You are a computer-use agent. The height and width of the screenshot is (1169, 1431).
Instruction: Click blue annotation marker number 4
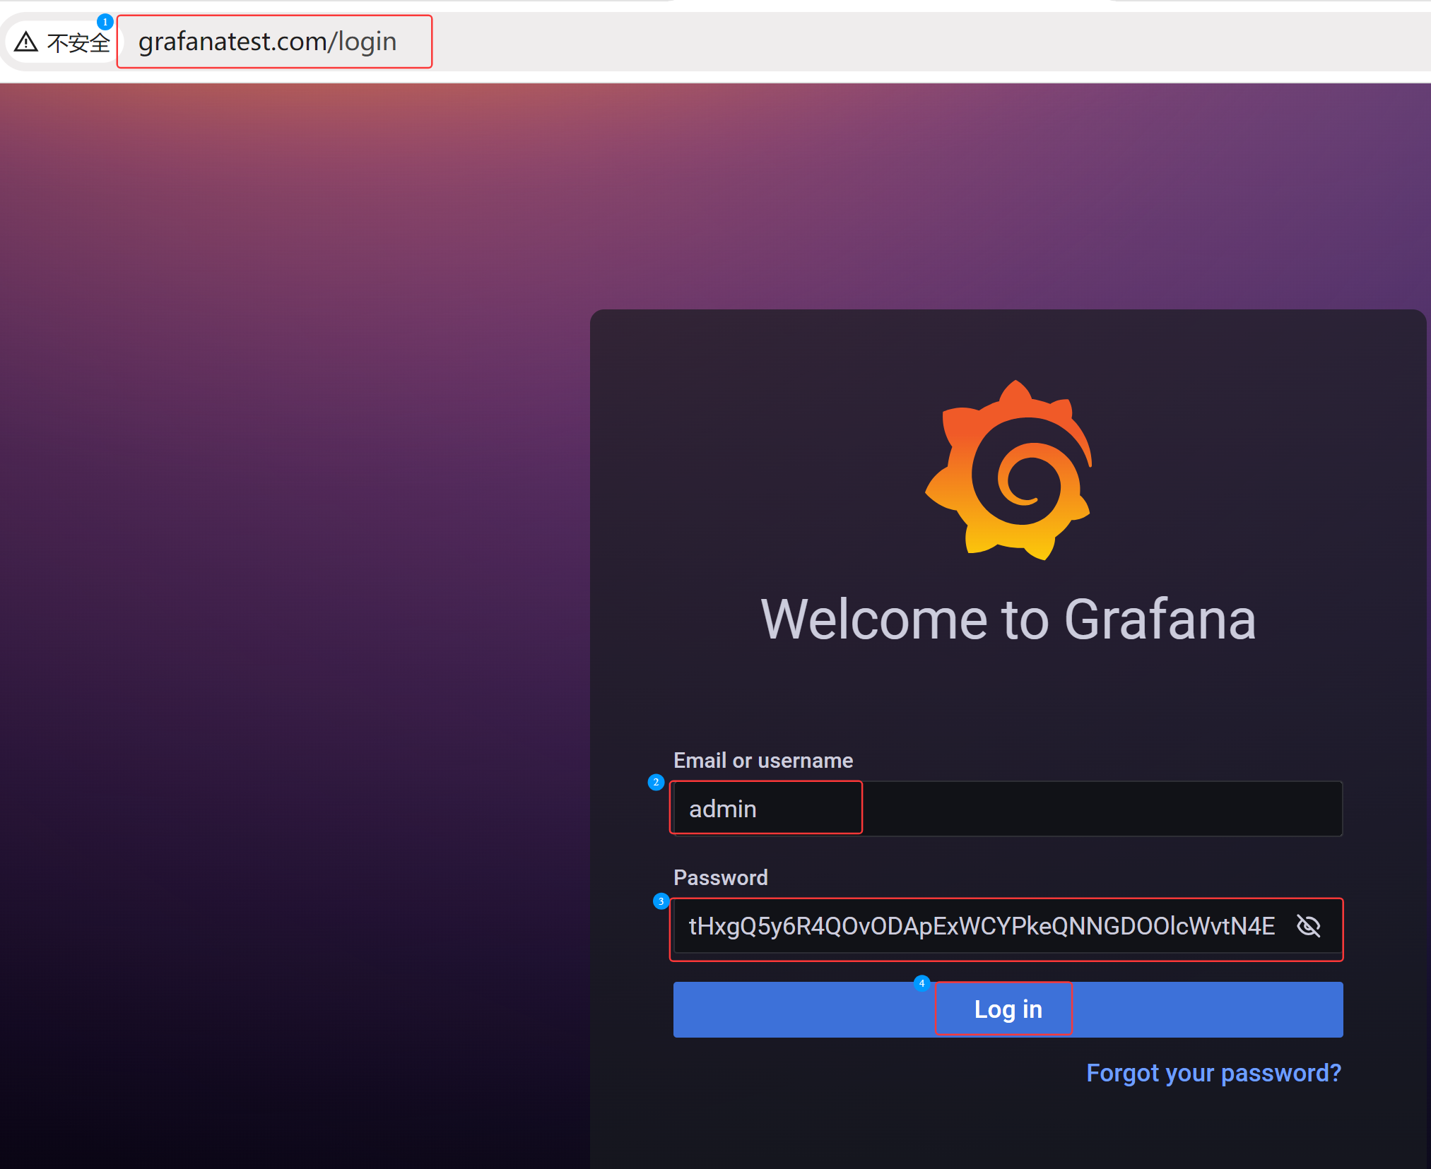[921, 983]
